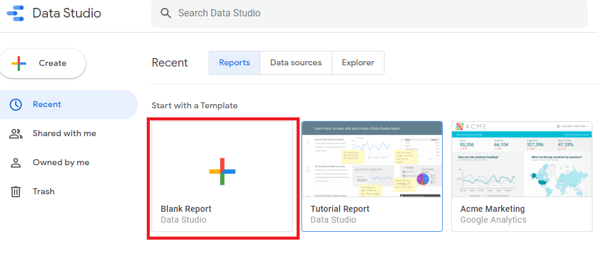
Task: Click the plus icon in Blank Report card
Action: (x=223, y=171)
